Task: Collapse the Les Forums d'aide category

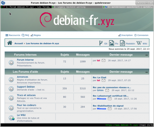Action: [x=147, y=72]
